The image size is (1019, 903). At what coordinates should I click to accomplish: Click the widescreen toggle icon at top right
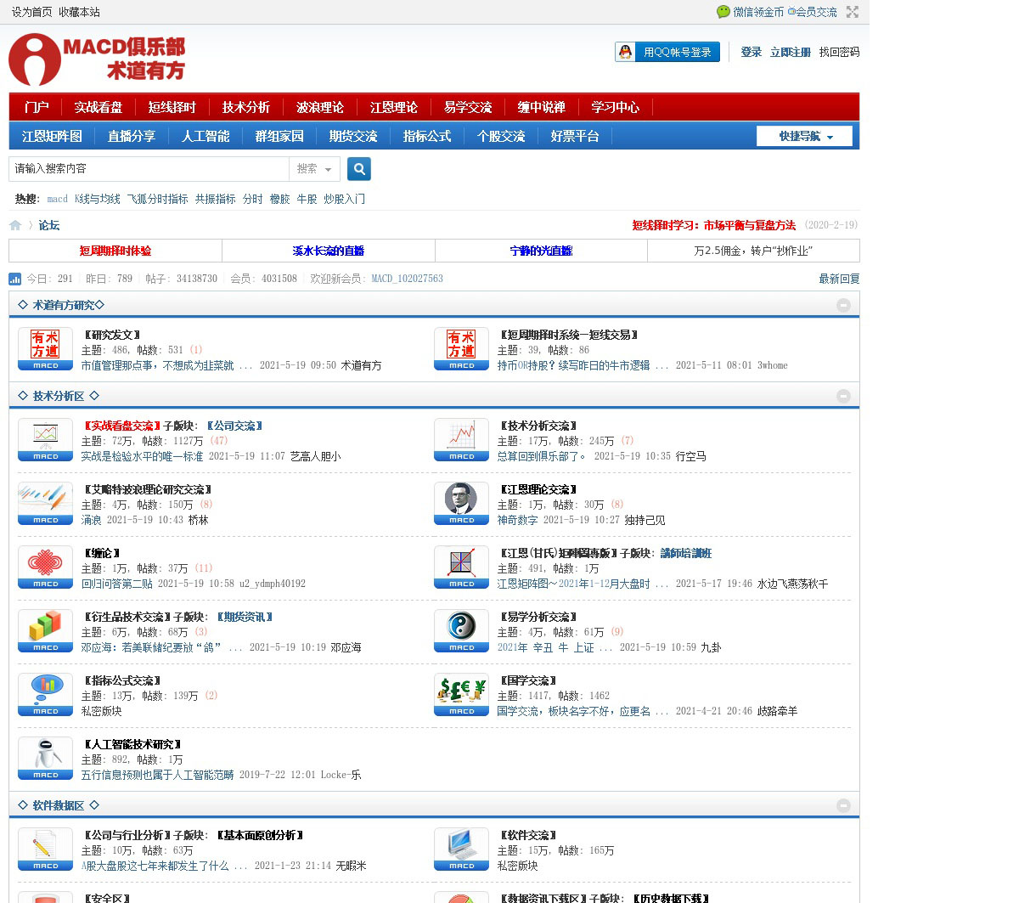852,12
